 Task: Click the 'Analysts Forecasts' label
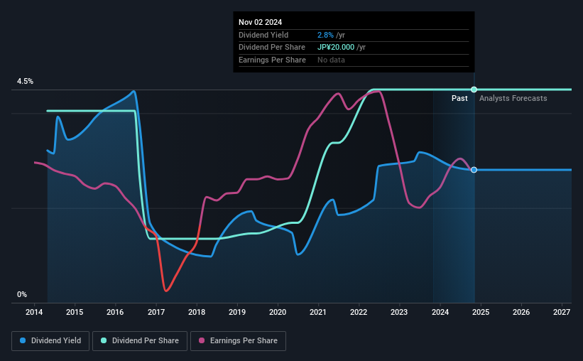(x=513, y=98)
